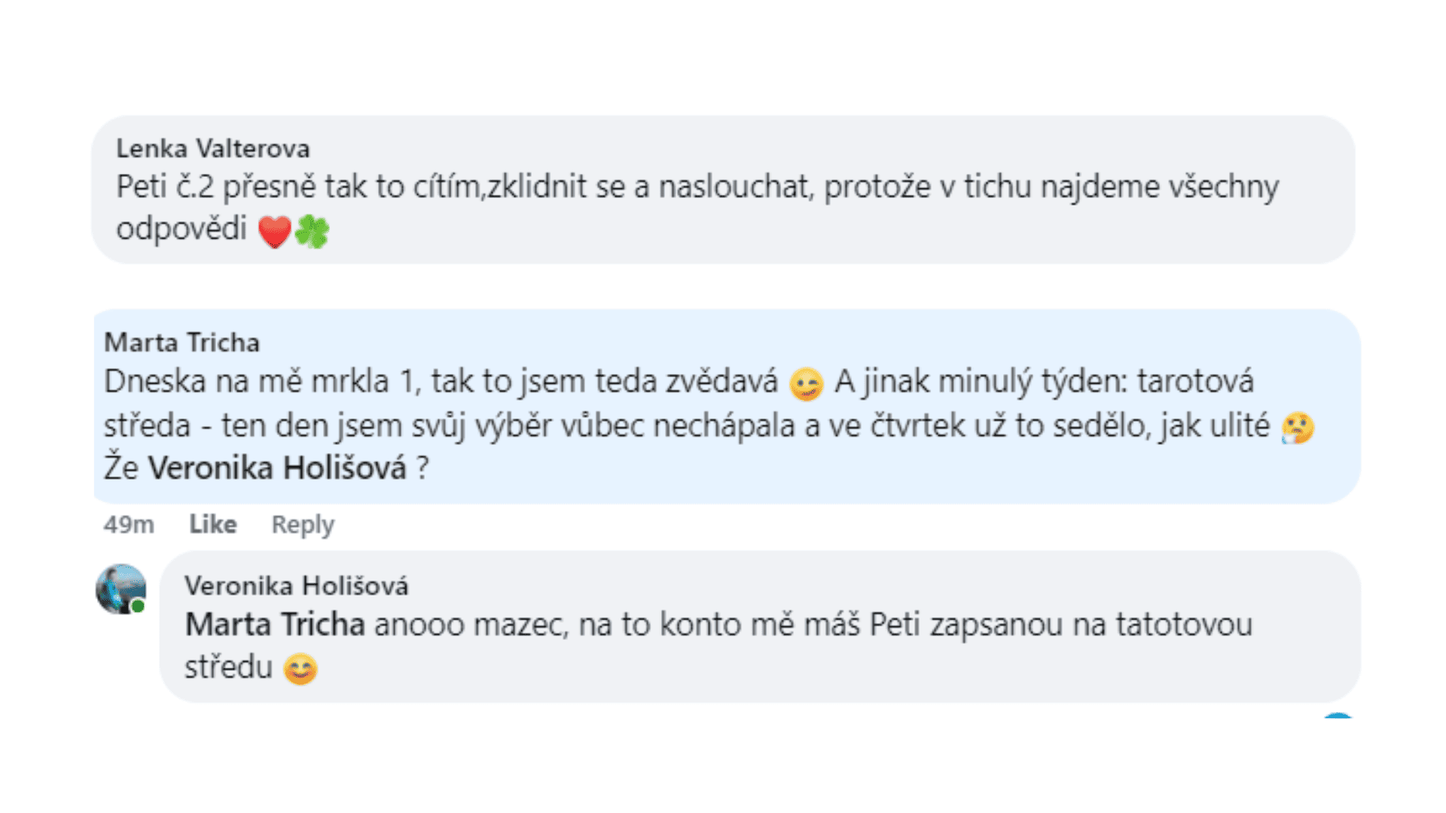Click the blue circle icon at bottom right
The width and height of the screenshot is (1446, 813).
pyautogui.click(x=1338, y=716)
